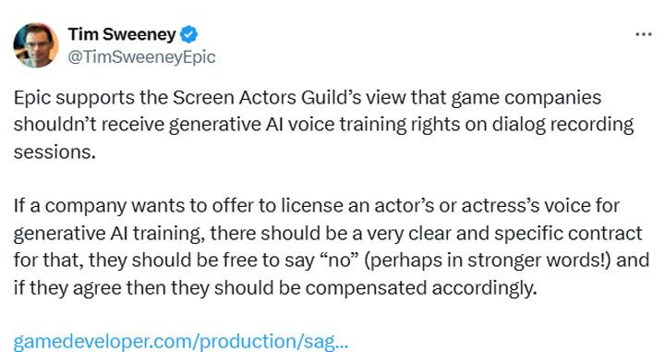Screen dimensions: 665x352
Task: Click the quoted word "no" in the tweet
Action: [340, 260]
